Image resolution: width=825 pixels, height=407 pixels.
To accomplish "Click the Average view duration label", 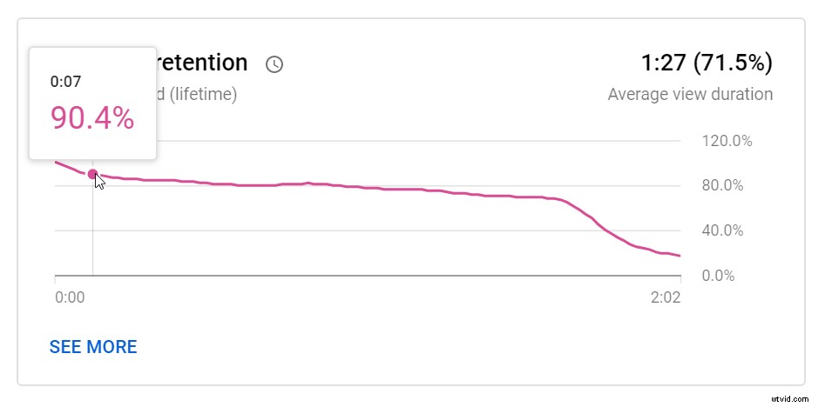I will 690,94.
